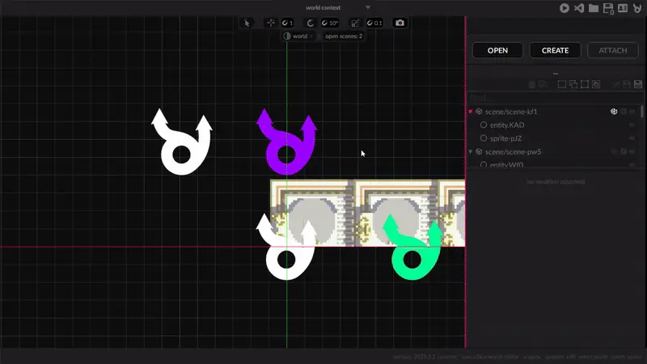
Task: Select the sprite-pJZ tree item
Action: tap(508, 138)
